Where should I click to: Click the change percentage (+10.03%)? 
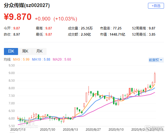65,19
